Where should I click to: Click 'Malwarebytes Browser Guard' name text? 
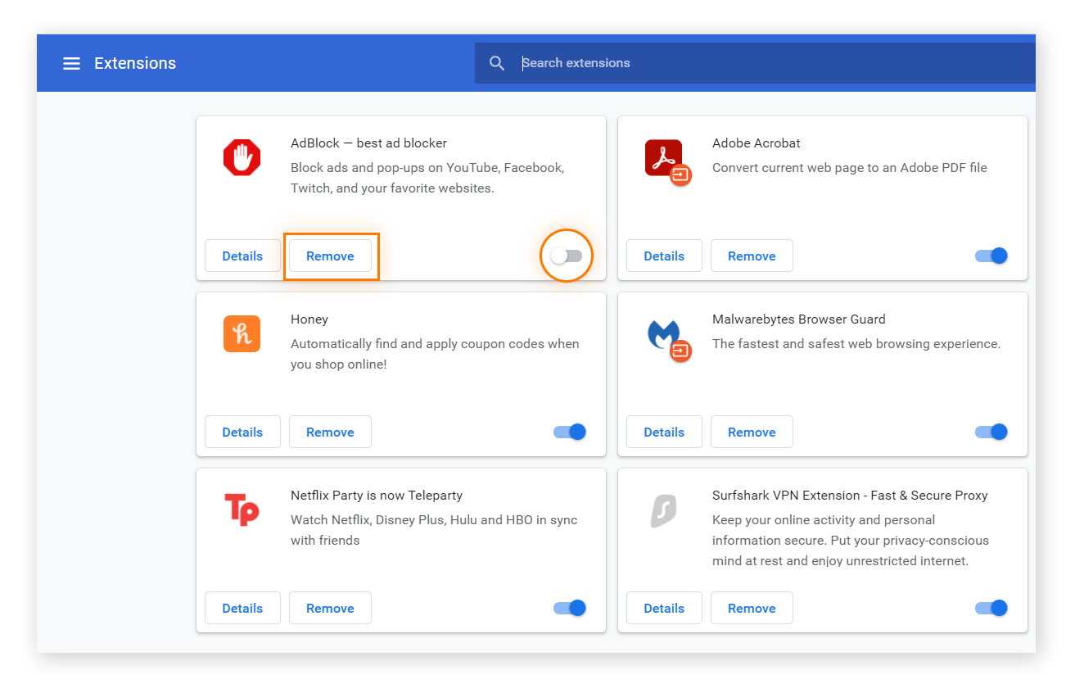click(799, 319)
